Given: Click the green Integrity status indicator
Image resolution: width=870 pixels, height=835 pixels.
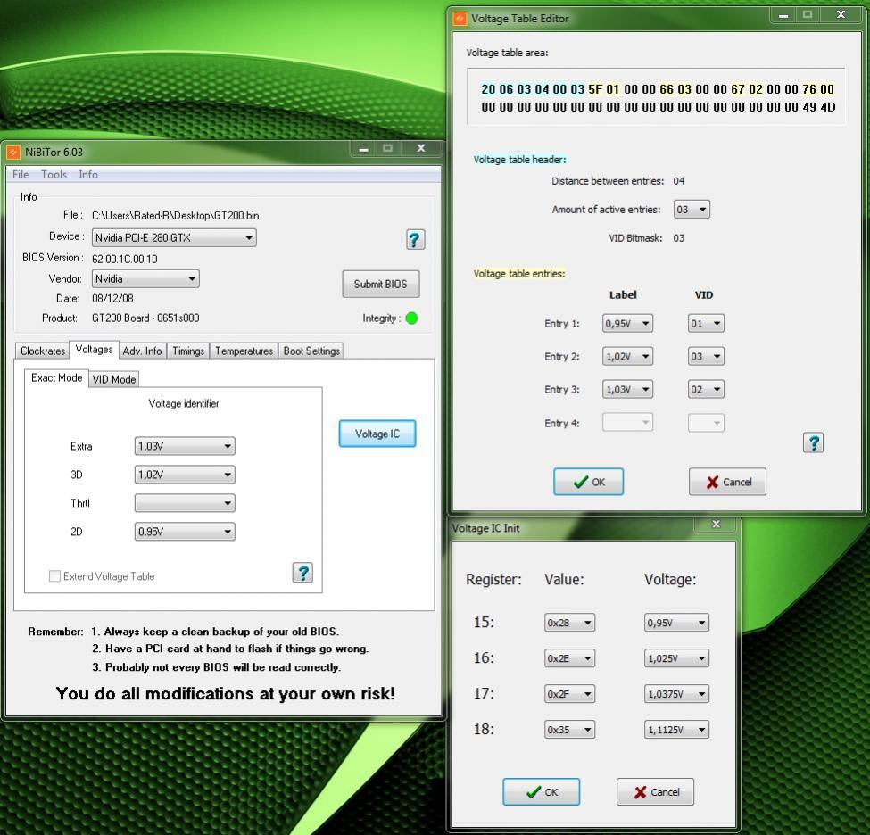Looking at the screenshot, I should 411,318.
